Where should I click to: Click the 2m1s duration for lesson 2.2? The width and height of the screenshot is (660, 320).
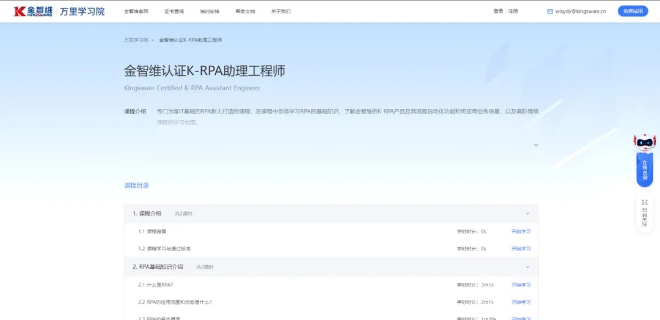[x=487, y=302]
